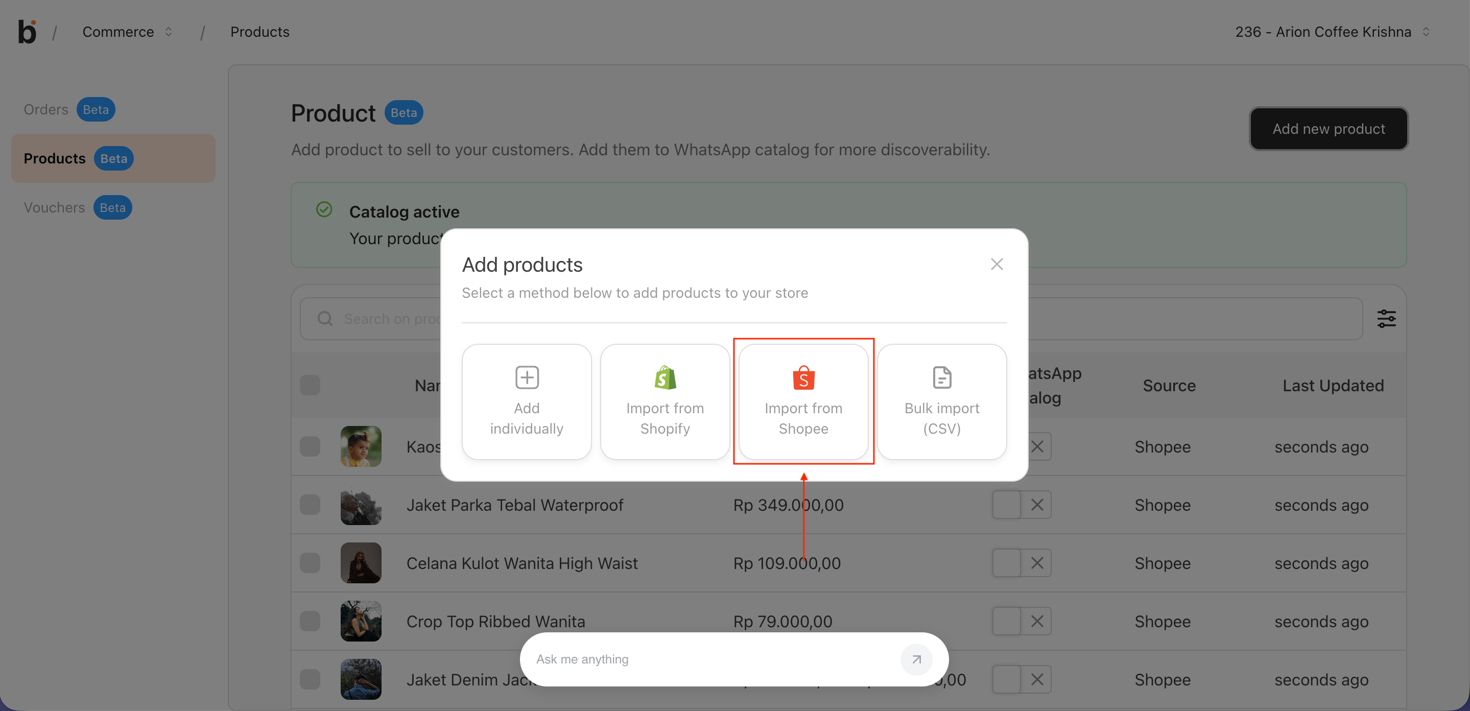Click the CSV document icon

pyautogui.click(x=941, y=377)
